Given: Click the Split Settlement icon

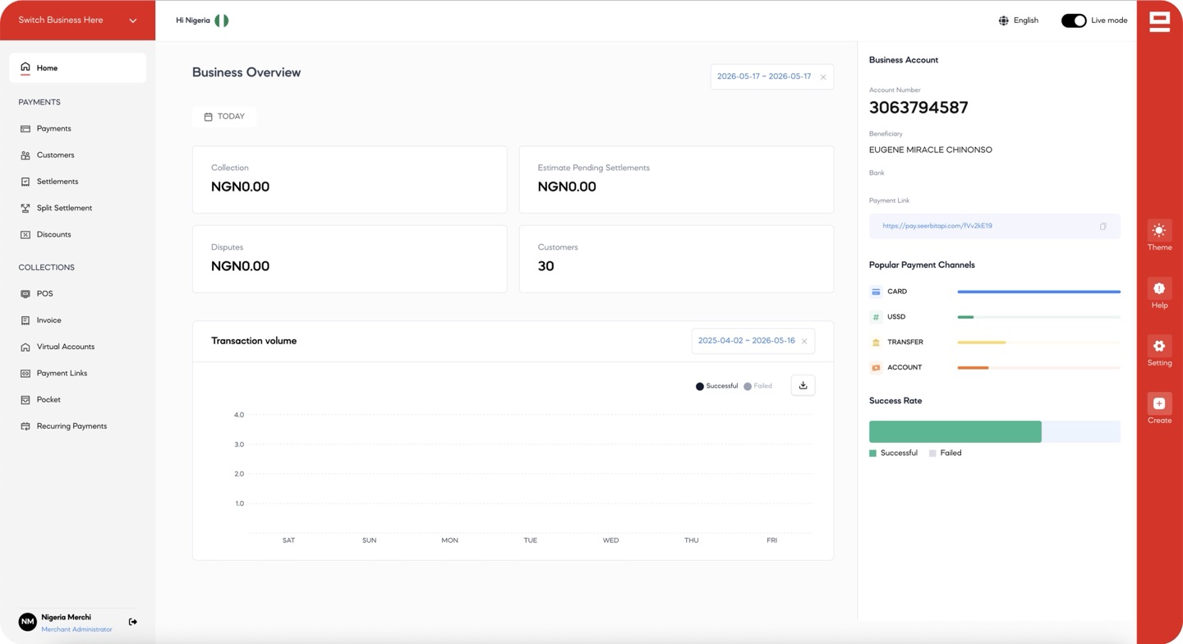Looking at the screenshot, I should [x=25, y=208].
